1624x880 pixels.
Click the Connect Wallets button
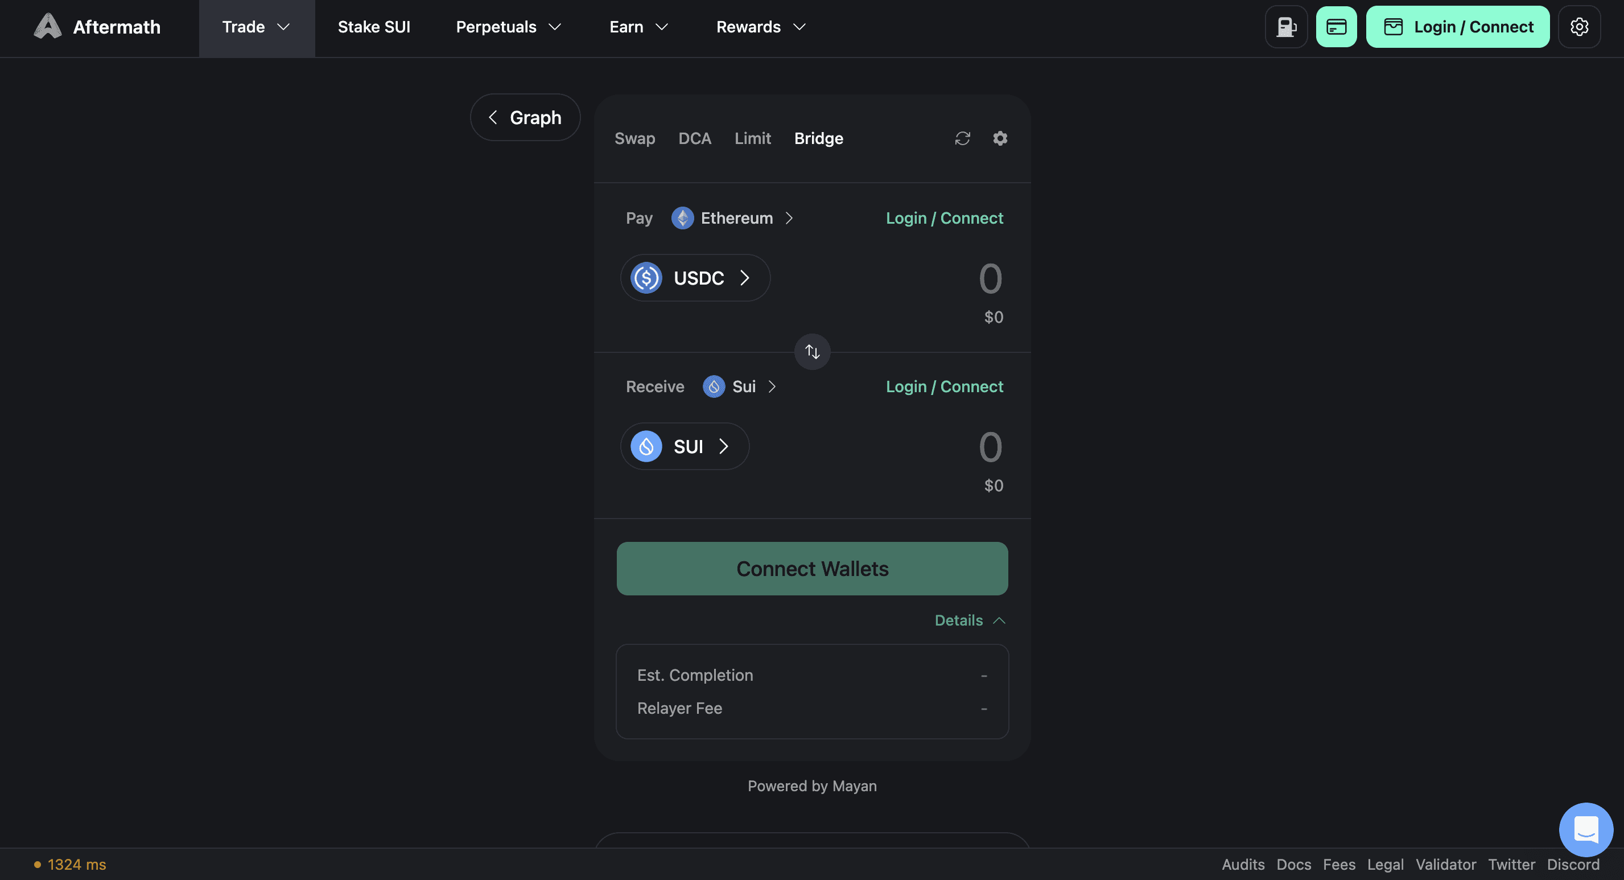tap(812, 569)
